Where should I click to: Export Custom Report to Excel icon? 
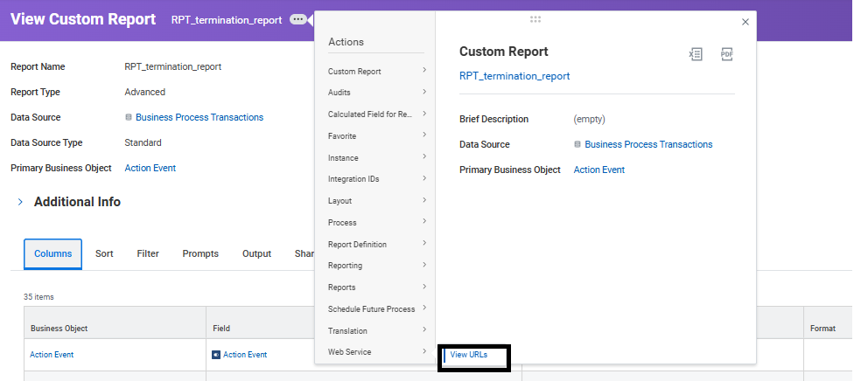coord(696,54)
